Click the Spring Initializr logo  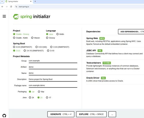point(32,16)
